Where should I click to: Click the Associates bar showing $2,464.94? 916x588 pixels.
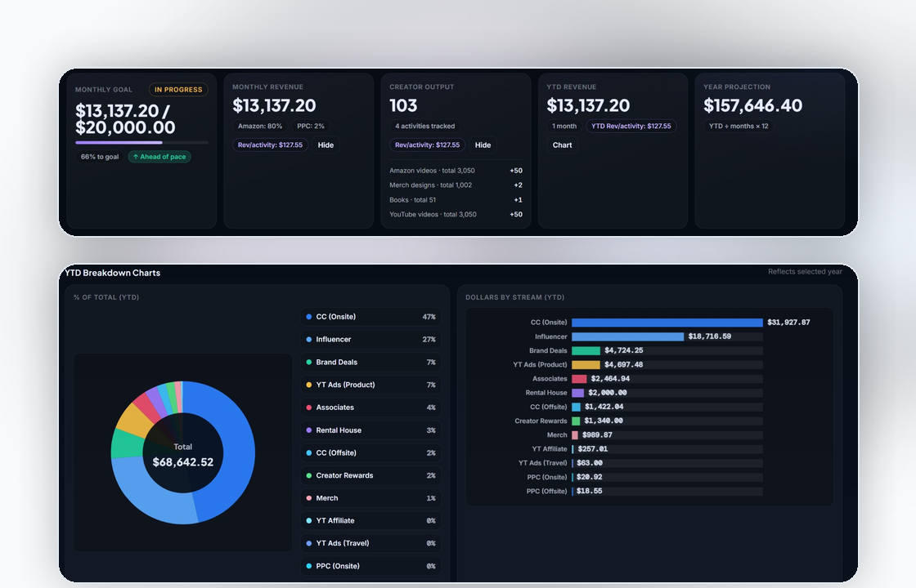pyautogui.click(x=579, y=379)
